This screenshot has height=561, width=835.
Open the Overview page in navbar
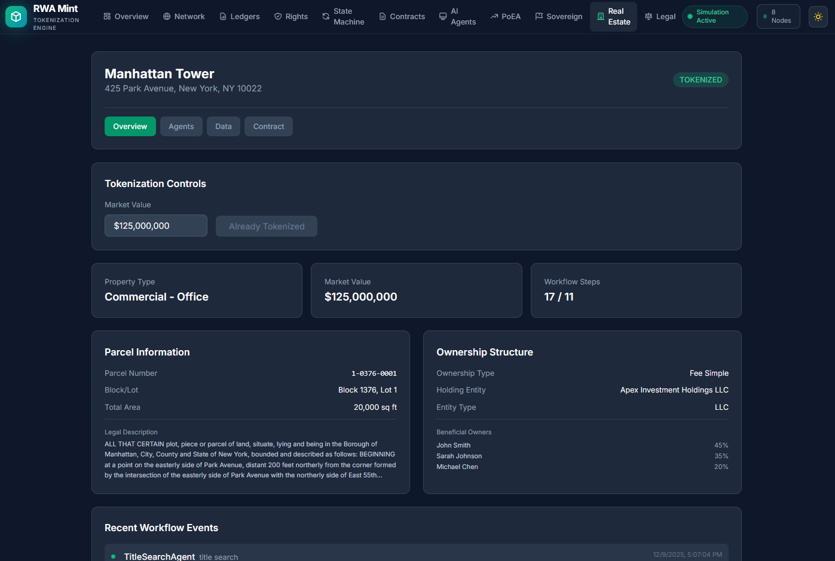[126, 17]
